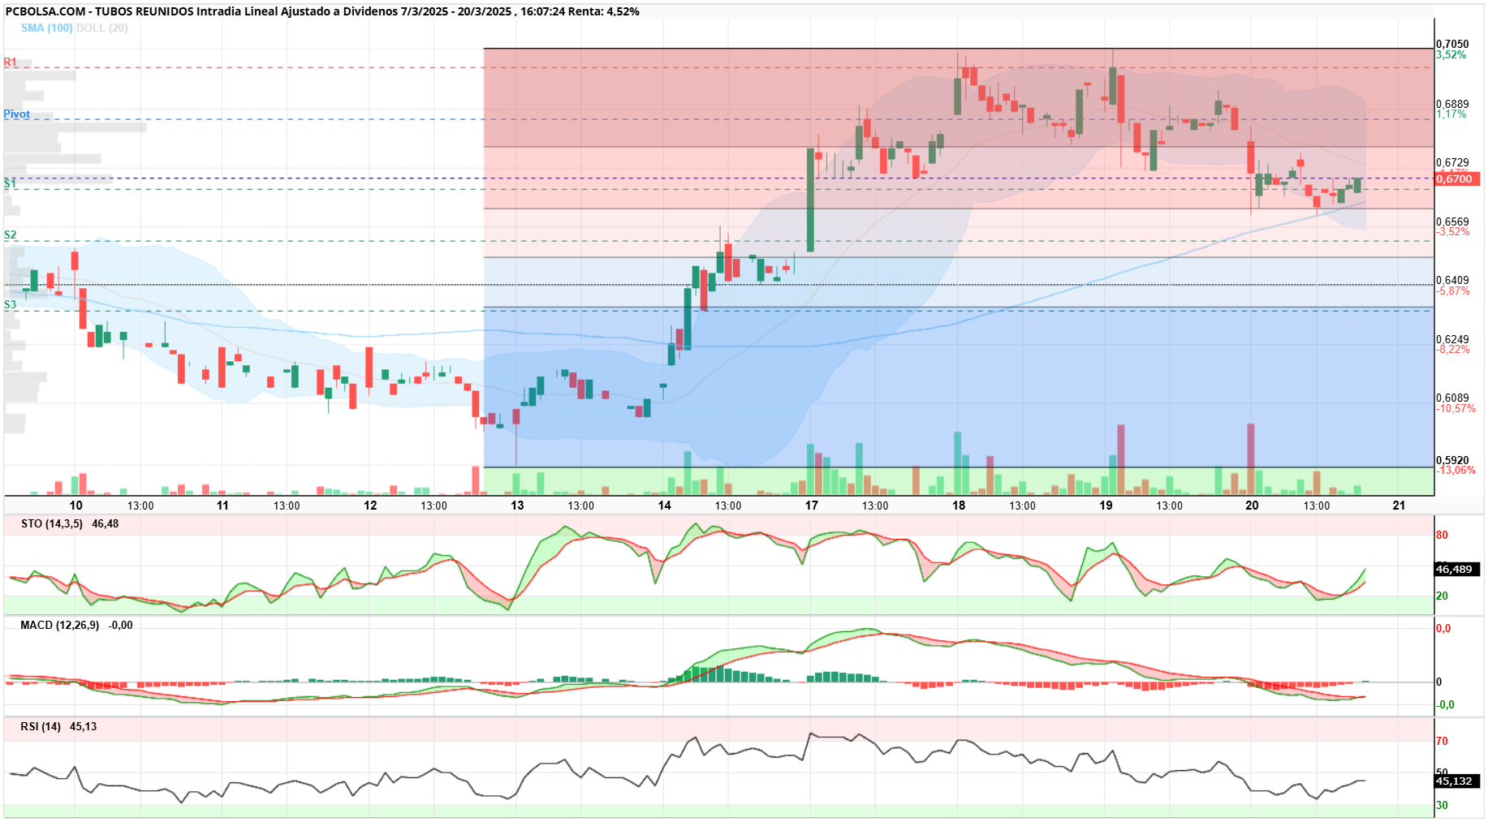This screenshot has height=822, width=1488.
Task: Click the BOLL (20) legend label
Action: [x=101, y=28]
